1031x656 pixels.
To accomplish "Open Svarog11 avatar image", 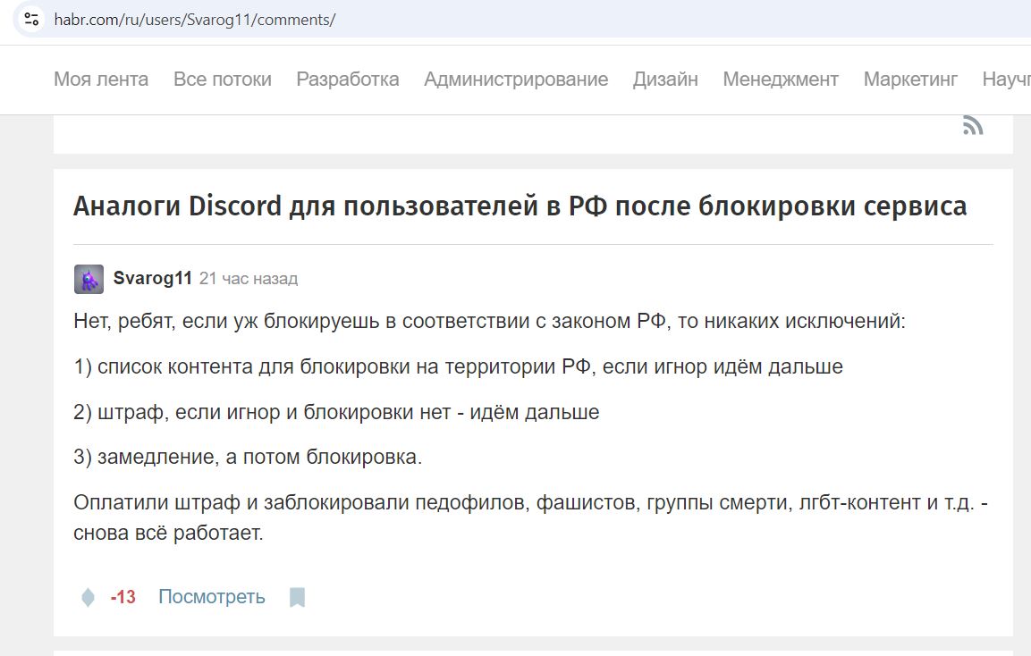I will tap(89, 279).
